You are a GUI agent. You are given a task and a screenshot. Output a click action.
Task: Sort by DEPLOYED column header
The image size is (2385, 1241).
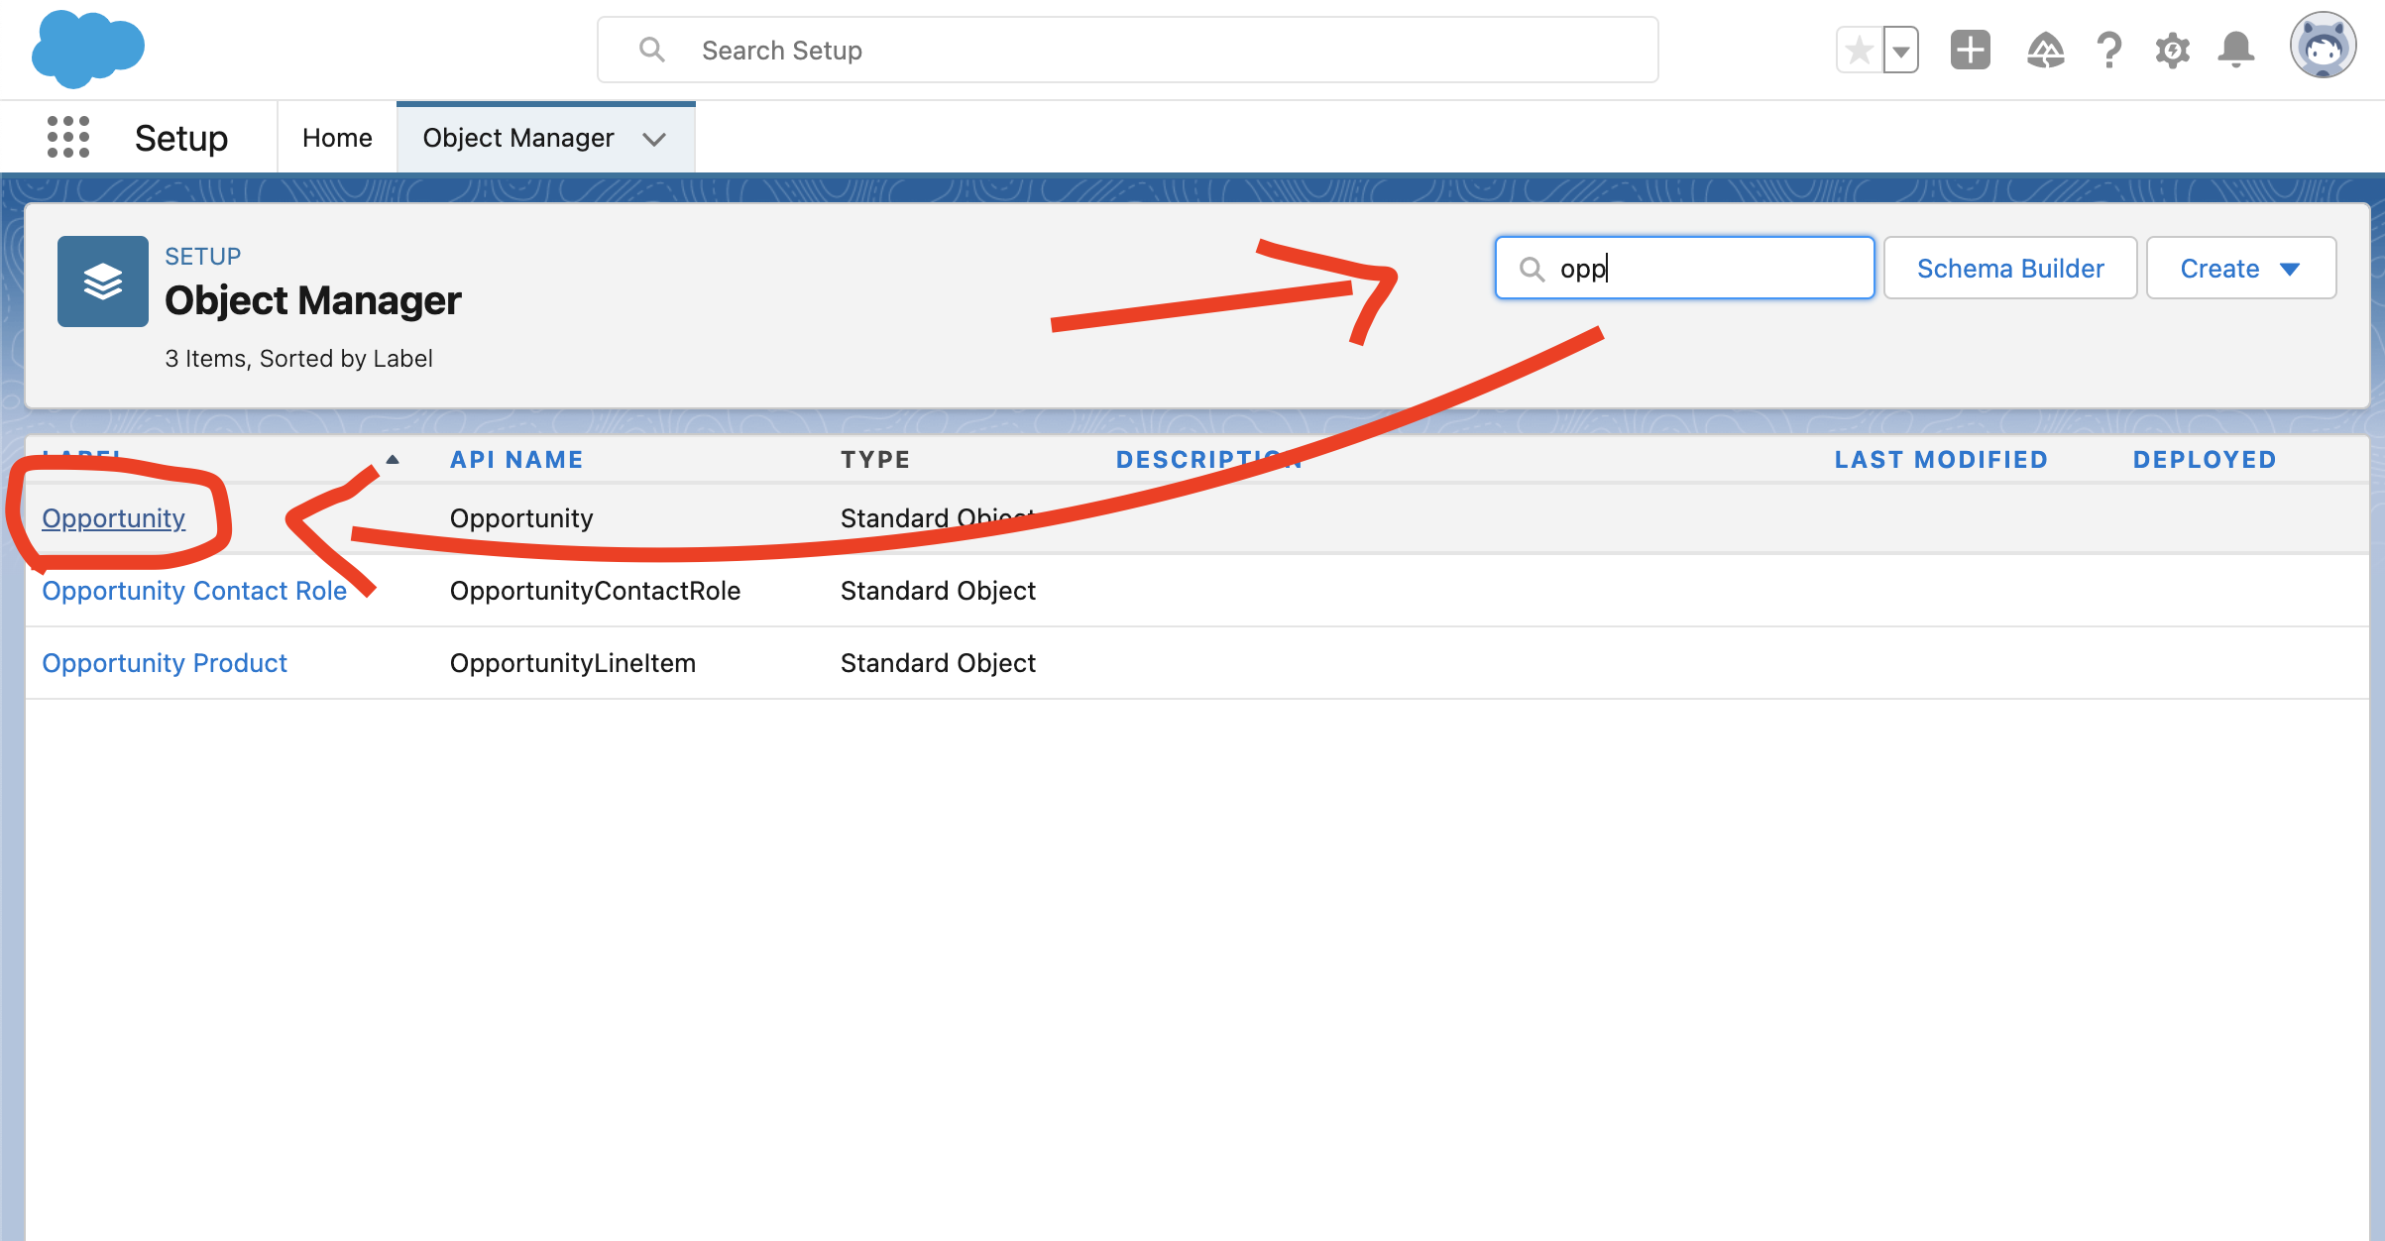point(2205,459)
